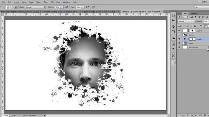Image resolution: width=209 pixels, height=117 pixels.
Task: Open the Layer menu
Action: point(24,2)
